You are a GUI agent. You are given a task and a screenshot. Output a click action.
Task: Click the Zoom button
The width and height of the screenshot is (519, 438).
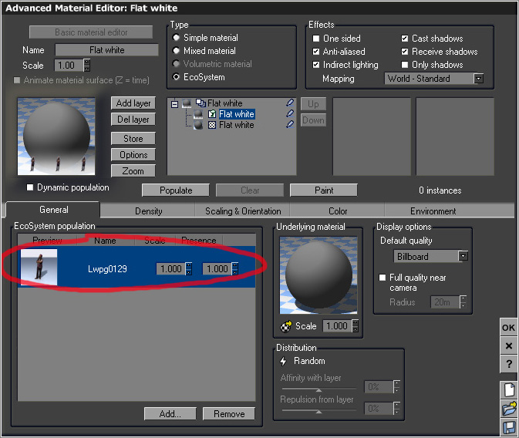coord(133,171)
